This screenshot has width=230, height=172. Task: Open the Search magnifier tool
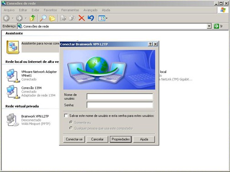point(43,18)
